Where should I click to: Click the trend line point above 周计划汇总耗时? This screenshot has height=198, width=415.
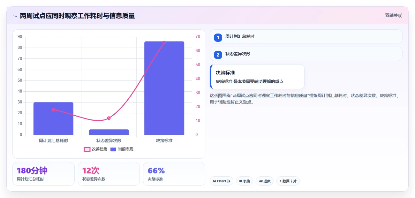pyautogui.click(x=53, y=110)
